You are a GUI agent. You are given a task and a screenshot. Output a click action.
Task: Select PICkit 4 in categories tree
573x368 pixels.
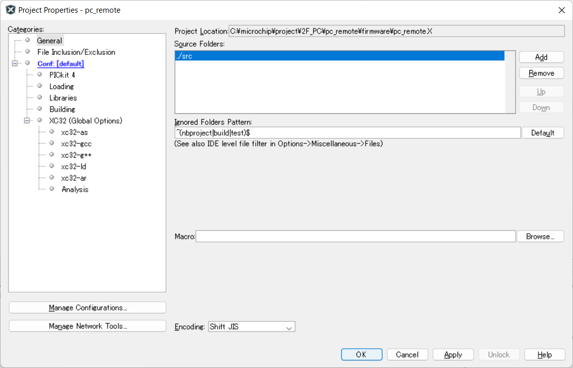62,75
